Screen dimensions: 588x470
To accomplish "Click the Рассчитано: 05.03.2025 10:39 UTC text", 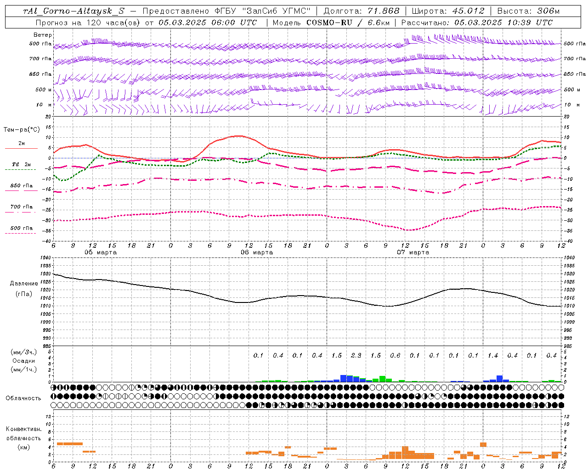I will (x=477, y=22).
